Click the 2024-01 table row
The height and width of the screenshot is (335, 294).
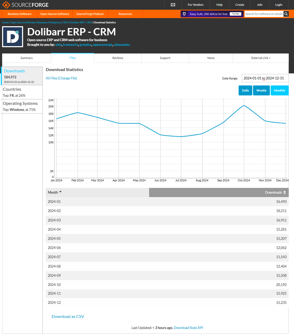(167, 202)
